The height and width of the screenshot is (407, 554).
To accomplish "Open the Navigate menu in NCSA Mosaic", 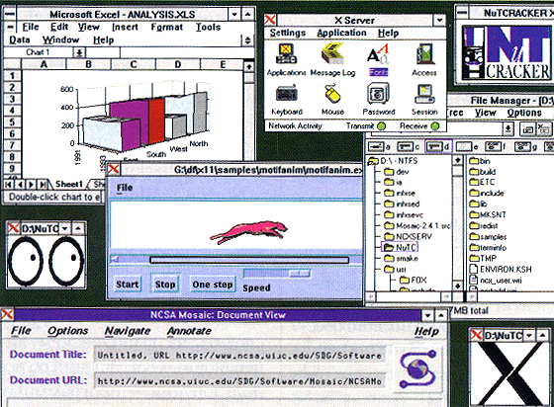I will coord(128,331).
